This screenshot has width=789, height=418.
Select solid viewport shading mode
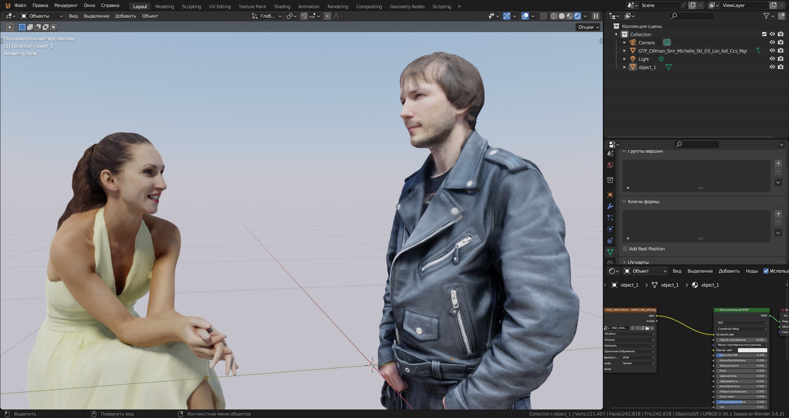click(x=562, y=16)
